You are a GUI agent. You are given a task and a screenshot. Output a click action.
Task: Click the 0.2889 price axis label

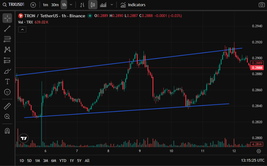257,63
